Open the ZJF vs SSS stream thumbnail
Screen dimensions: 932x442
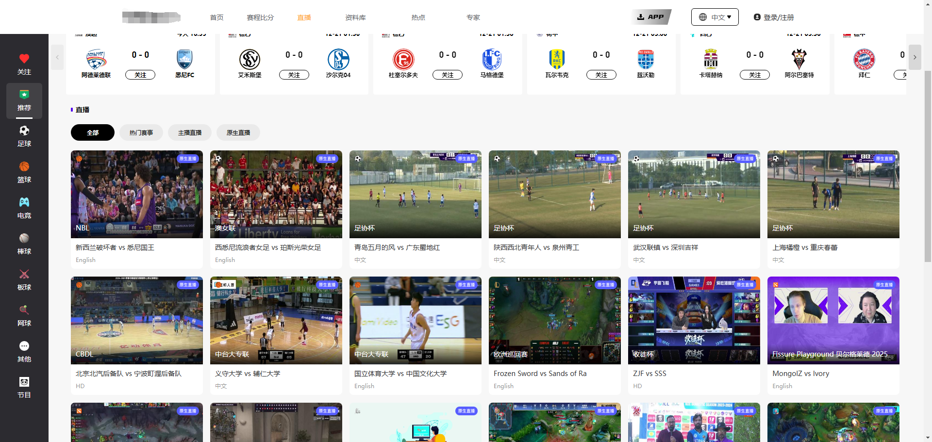tap(694, 320)
